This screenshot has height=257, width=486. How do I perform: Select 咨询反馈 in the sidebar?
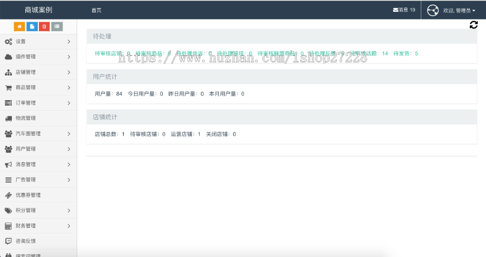coord(26,241)
